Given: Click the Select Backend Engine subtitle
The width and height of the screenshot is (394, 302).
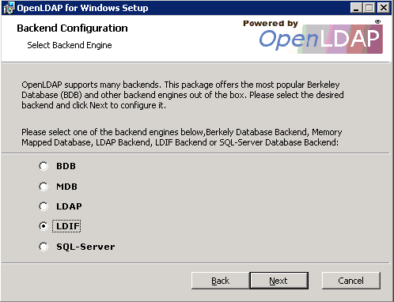Looking at the screenshot, I should pos(70,45).
